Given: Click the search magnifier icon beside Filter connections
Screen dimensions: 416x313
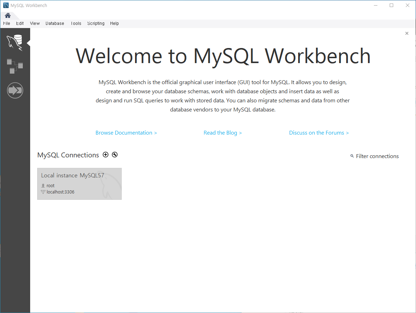Looking at the screenshot, I should coord(352,156).
